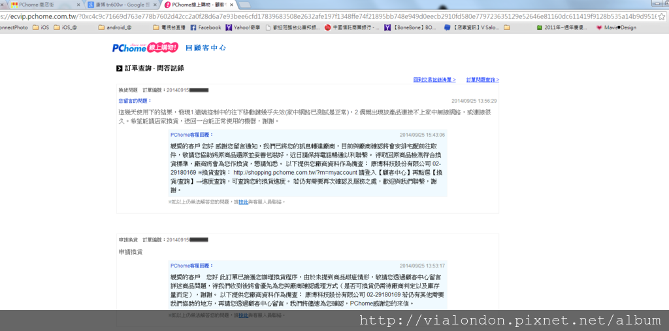Open a new browser tab
Screen dimensions: 669x331
pos(244,5)
